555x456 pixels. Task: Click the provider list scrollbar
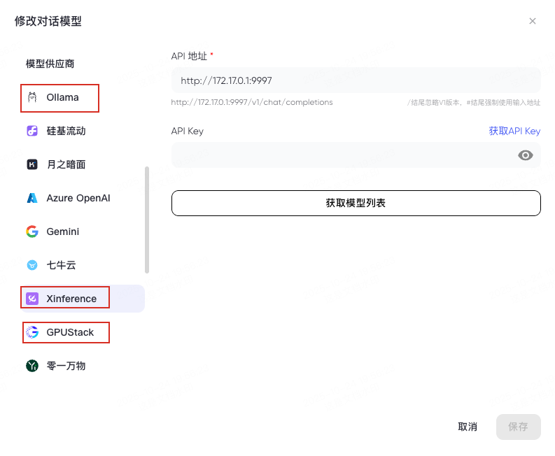[147, 220]
